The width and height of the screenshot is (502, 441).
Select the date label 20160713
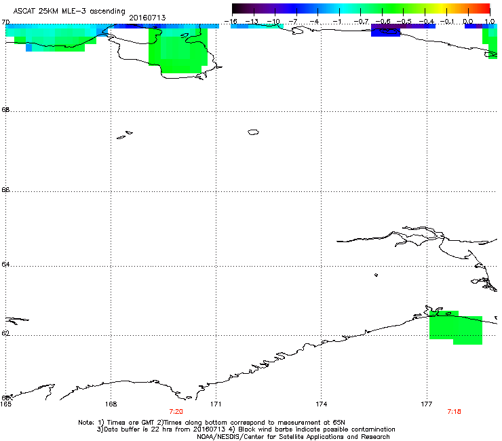click(x=147, y=18)
